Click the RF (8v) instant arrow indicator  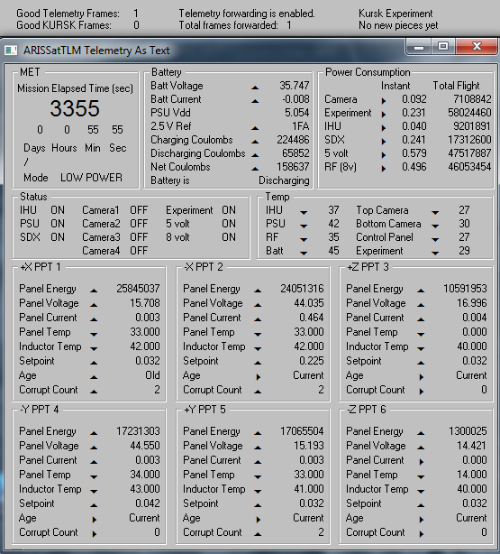click(384, 169)
